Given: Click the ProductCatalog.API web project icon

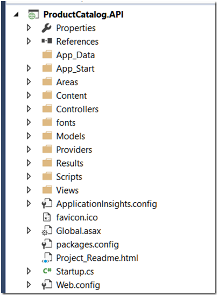Looking at the screenshot, I should [33, 15].
